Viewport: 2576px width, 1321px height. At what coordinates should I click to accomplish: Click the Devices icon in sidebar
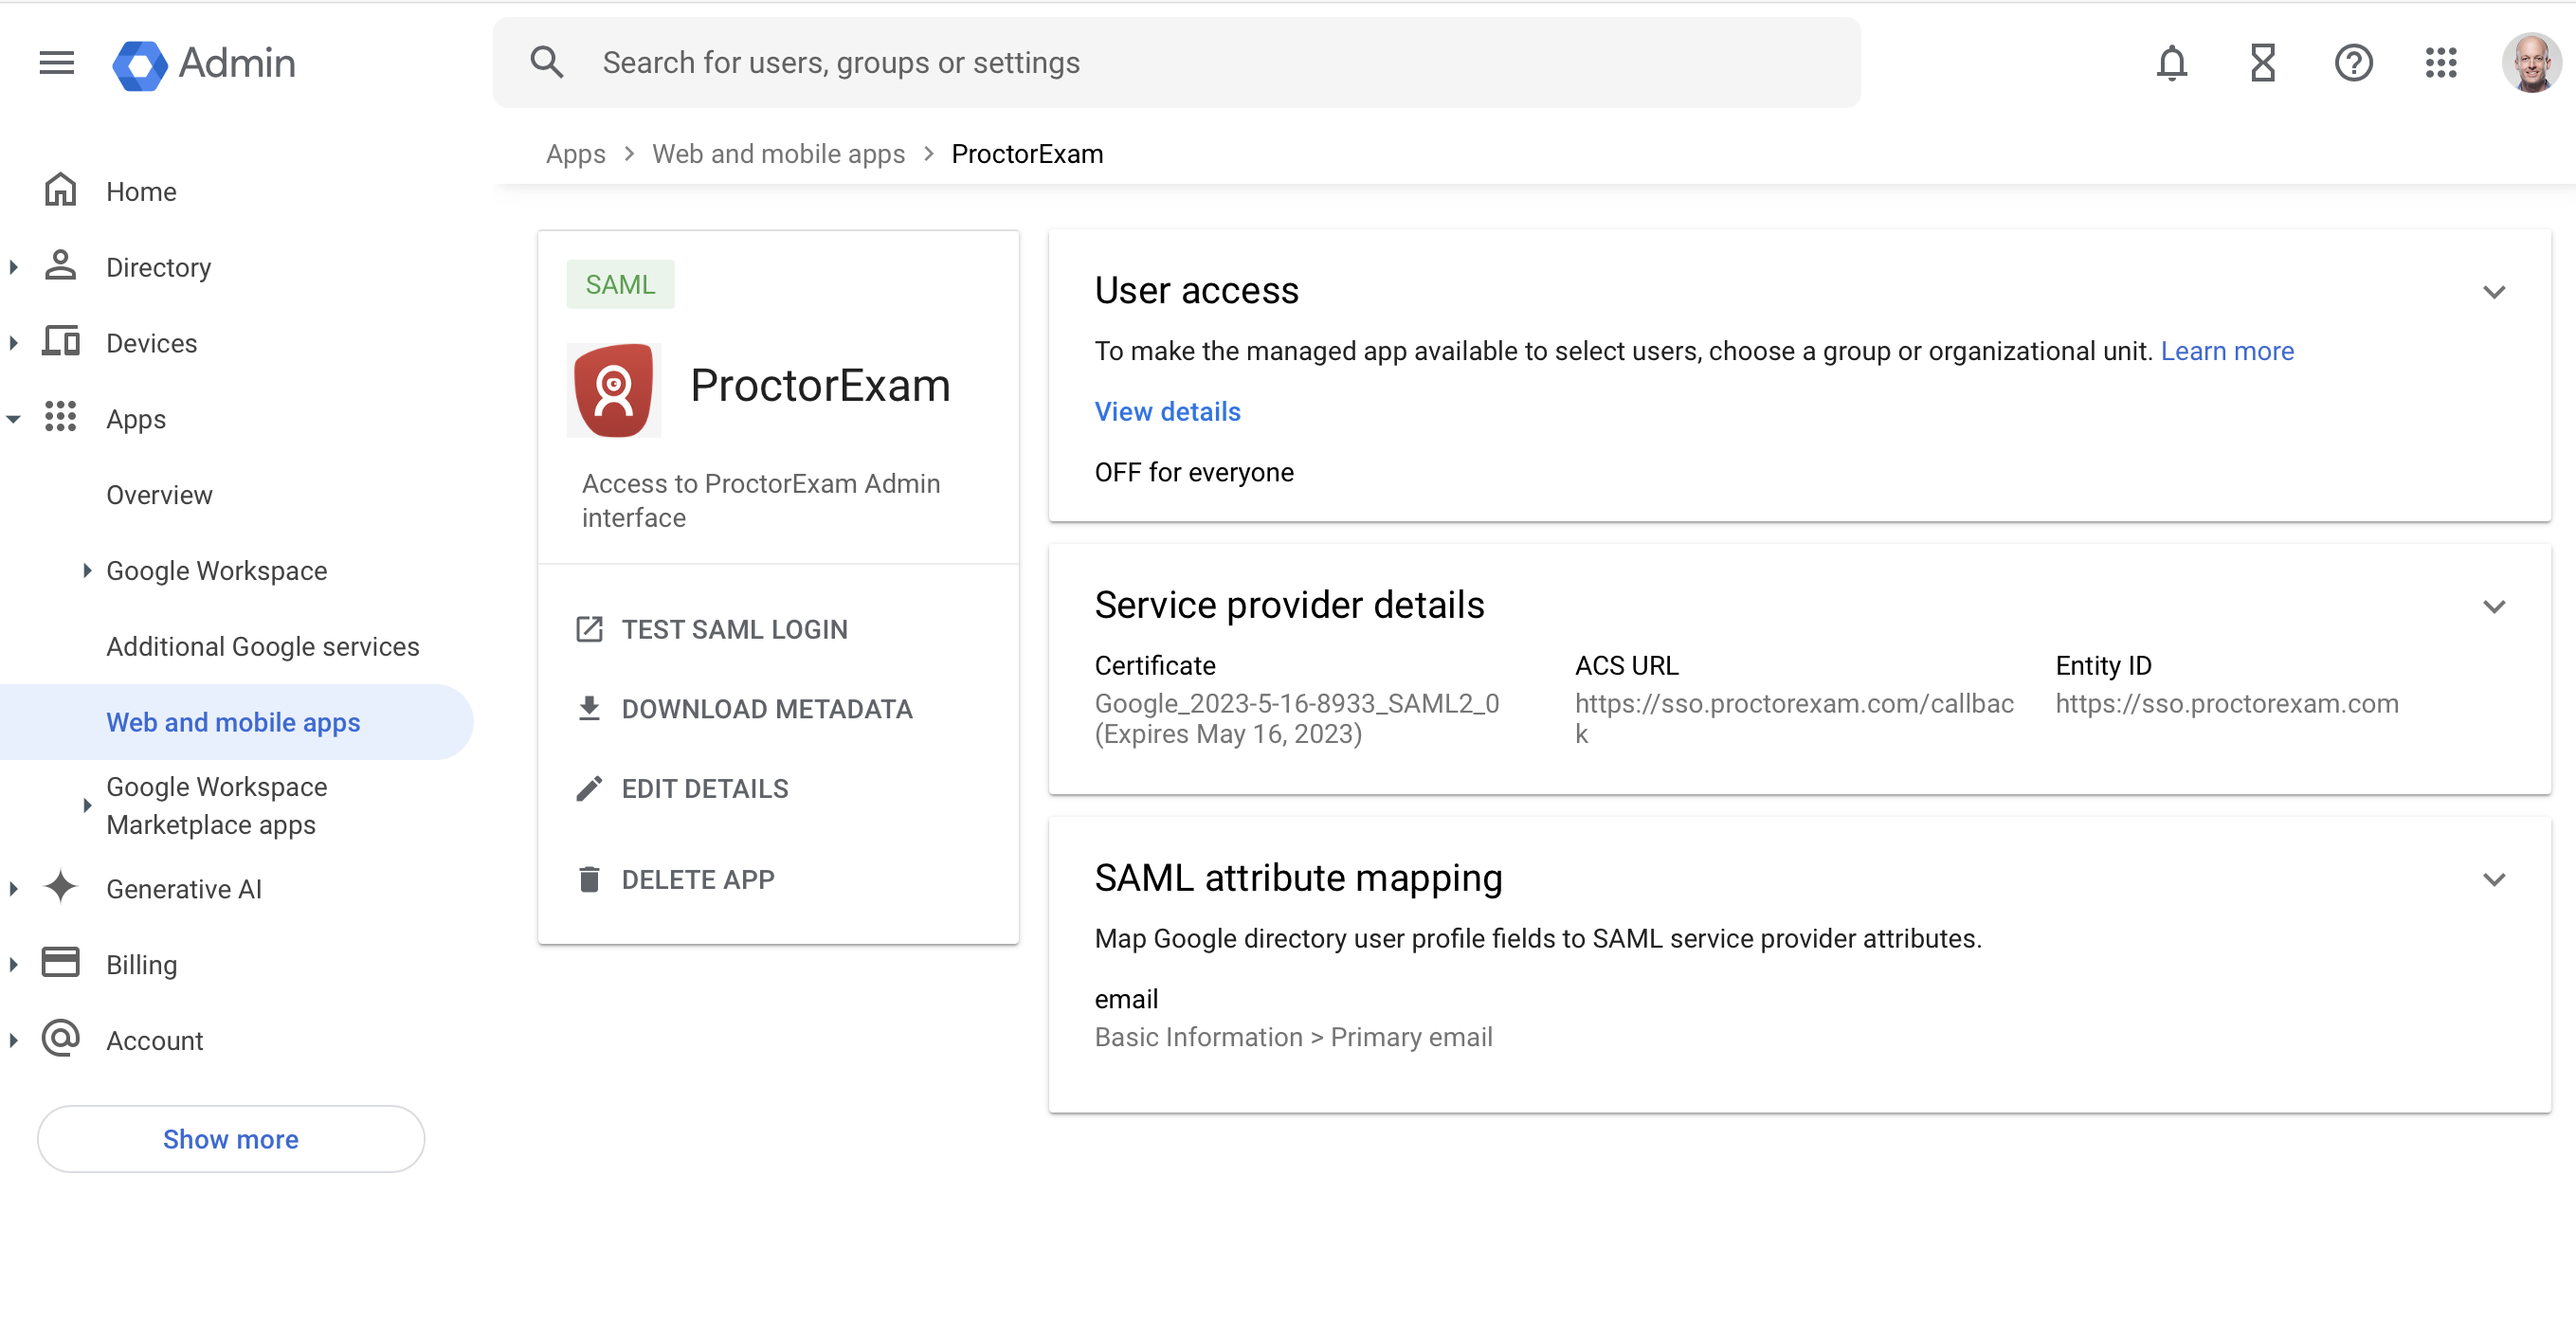point(61,342)
